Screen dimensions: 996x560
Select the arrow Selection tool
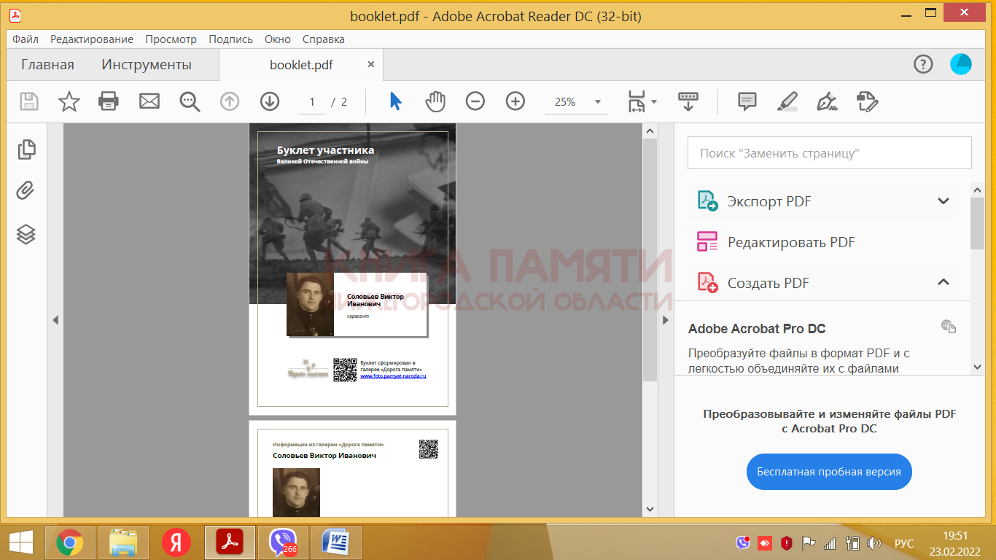click(x=395, y=101)
